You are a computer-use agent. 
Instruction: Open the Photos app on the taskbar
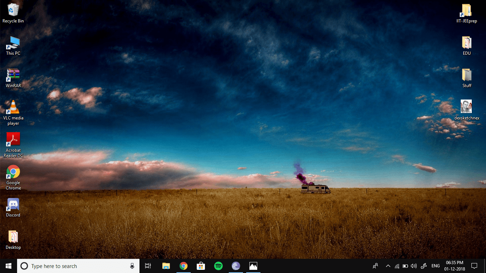tap(253, 266)
